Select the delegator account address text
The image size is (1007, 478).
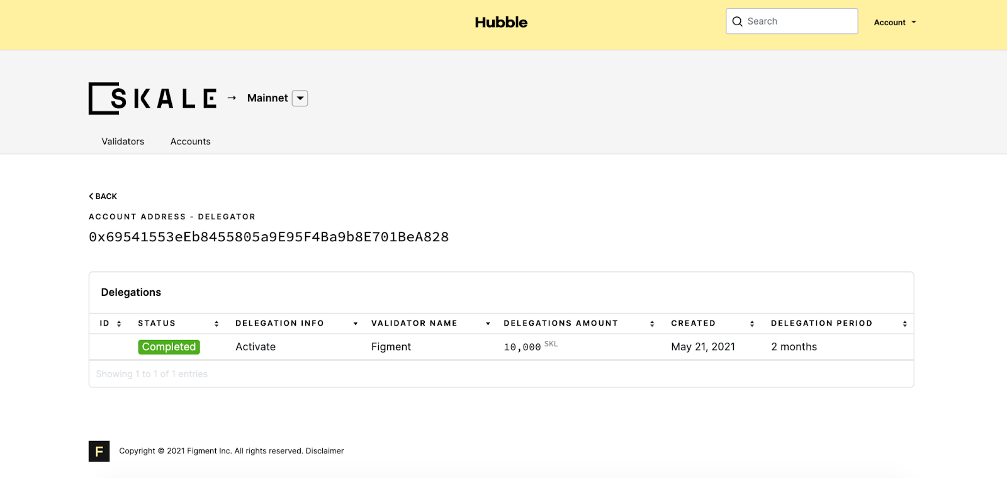[x=269, y=237]
